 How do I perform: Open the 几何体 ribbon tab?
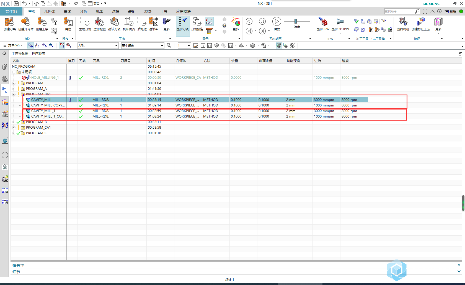[x=50, y=11]
